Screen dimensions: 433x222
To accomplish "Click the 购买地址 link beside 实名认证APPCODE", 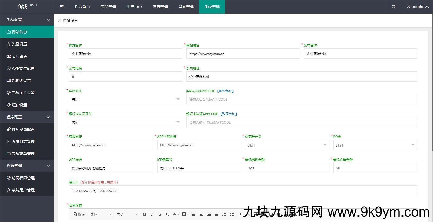I will click(225, 91).
